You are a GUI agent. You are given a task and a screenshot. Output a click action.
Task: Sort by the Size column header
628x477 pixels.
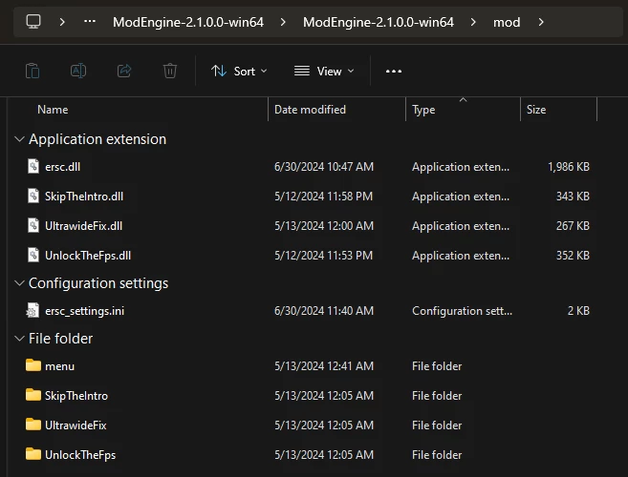(536, 110)
